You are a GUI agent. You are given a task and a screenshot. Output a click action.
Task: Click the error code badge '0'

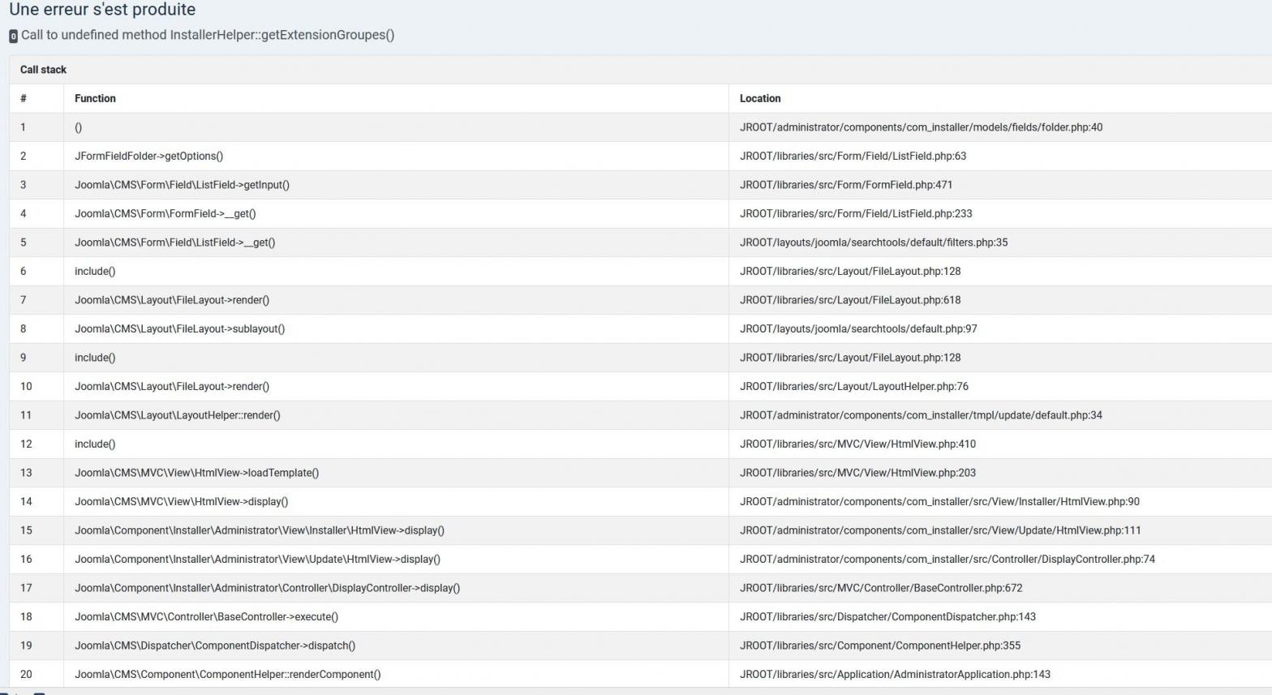tap(13, 36)
